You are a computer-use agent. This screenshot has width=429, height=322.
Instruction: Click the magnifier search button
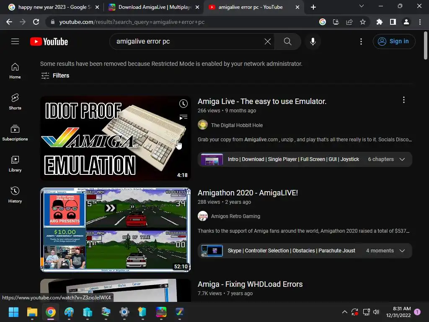click(287, 42)
